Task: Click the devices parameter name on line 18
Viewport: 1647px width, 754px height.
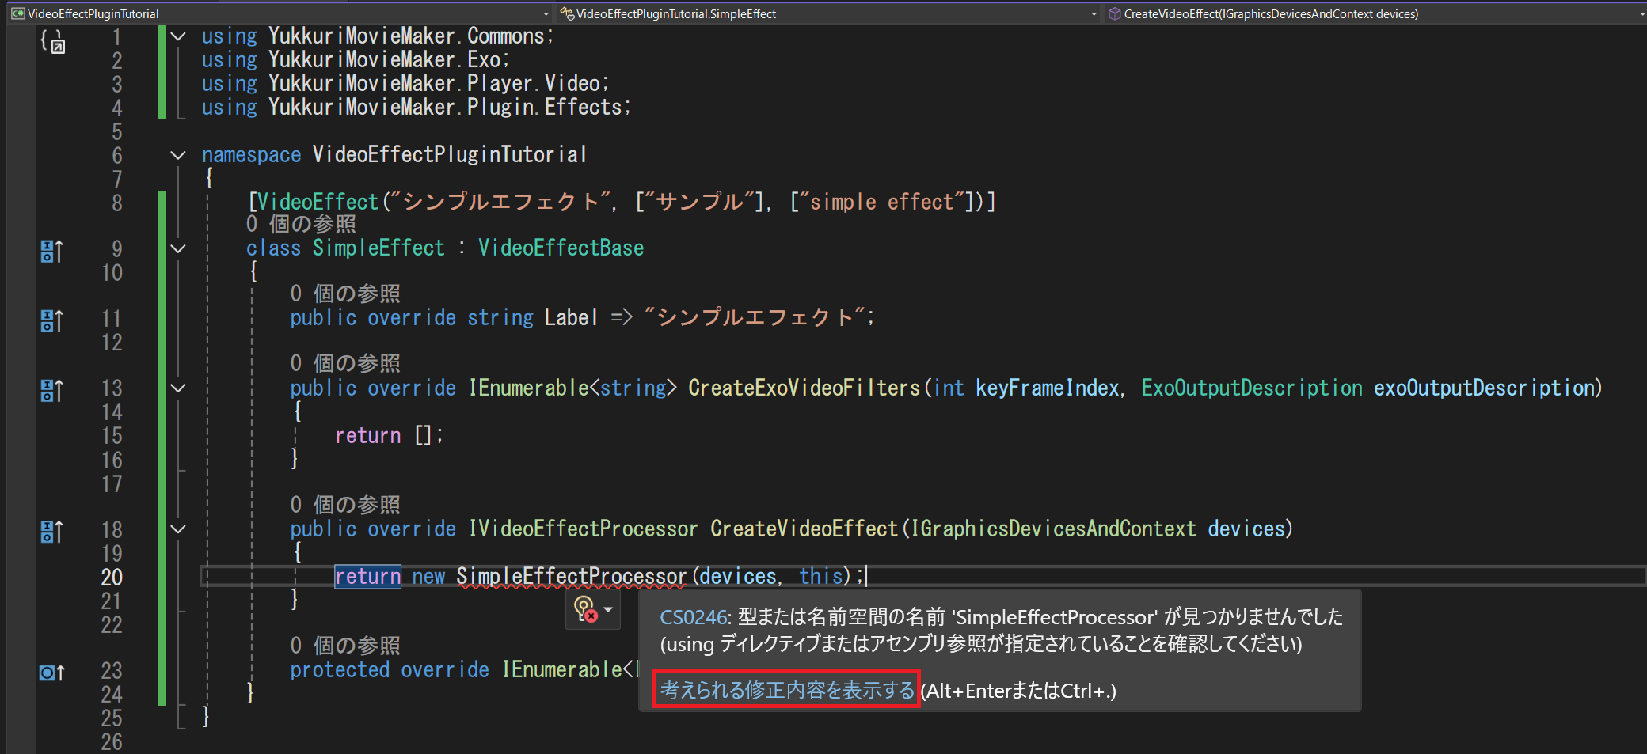Action: pos(1246,529)
